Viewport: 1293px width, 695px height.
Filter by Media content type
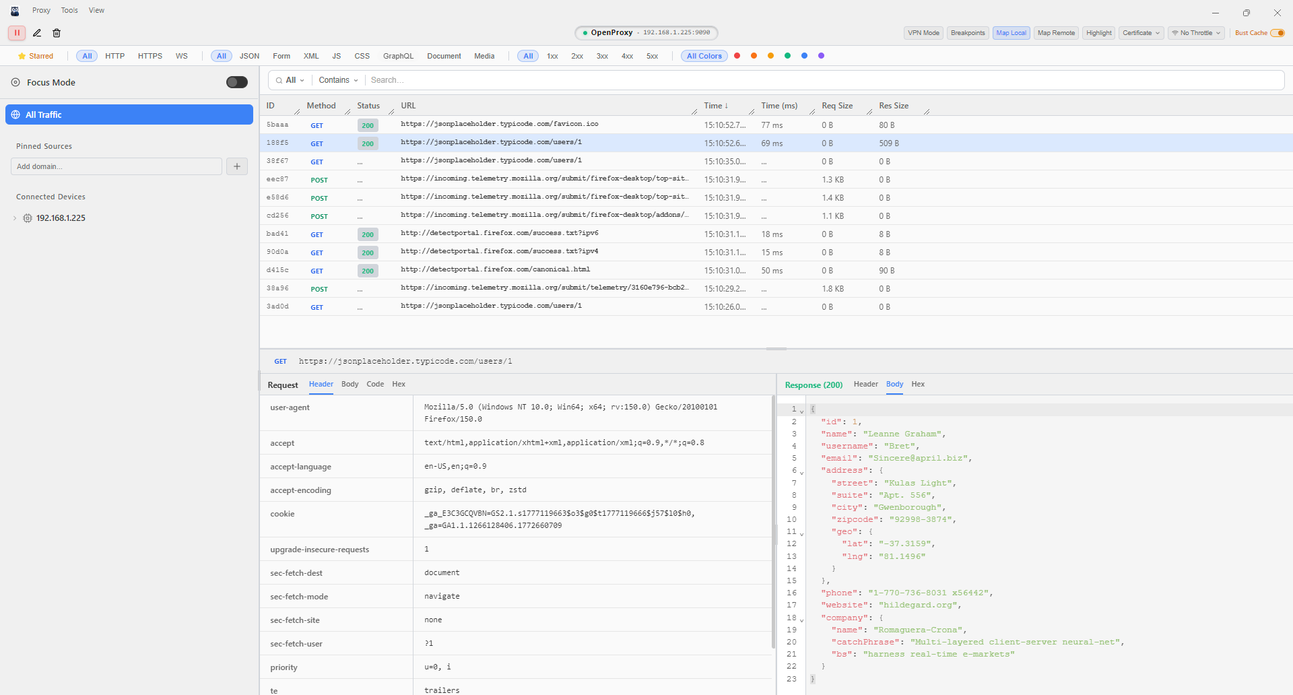[484, 56]
